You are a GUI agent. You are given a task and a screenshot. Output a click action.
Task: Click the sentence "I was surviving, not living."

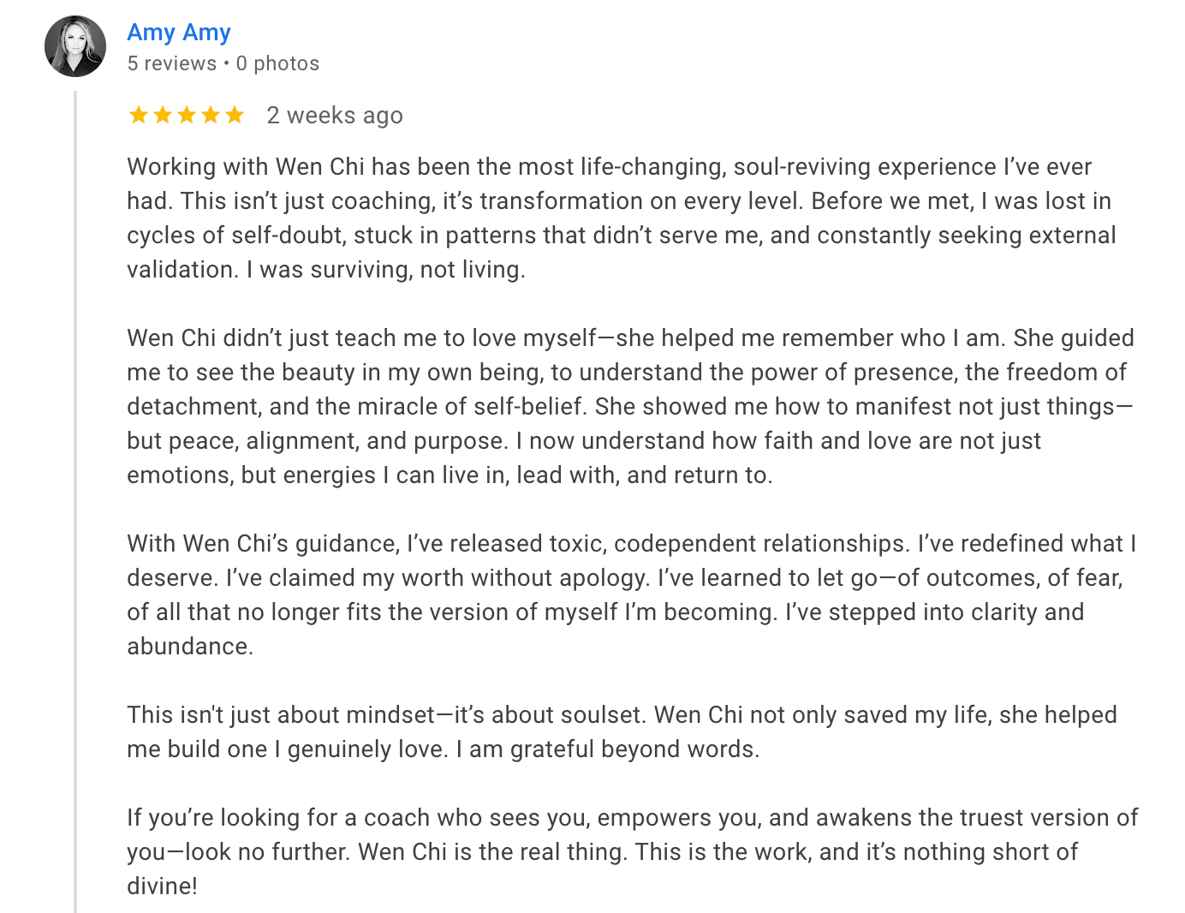point(386,270)
